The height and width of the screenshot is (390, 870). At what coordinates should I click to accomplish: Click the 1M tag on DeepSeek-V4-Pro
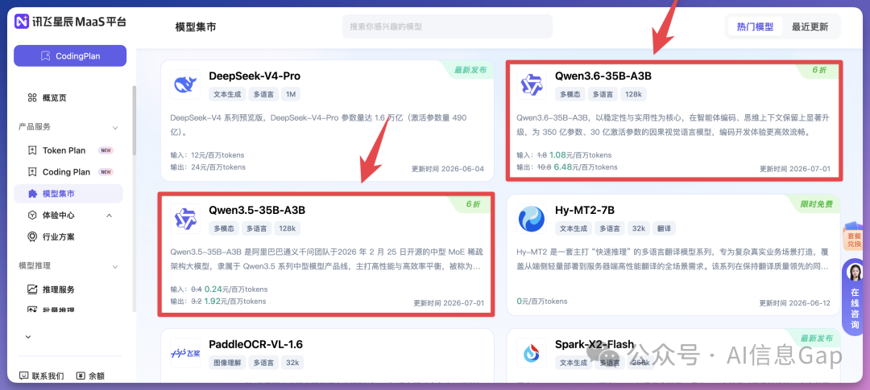[x=291, y=94]
